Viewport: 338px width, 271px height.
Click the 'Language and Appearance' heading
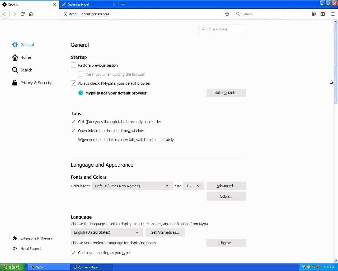pos(102,165)
